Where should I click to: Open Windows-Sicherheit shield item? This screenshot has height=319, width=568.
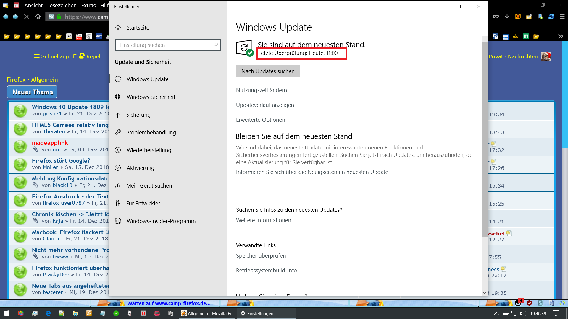151,97
